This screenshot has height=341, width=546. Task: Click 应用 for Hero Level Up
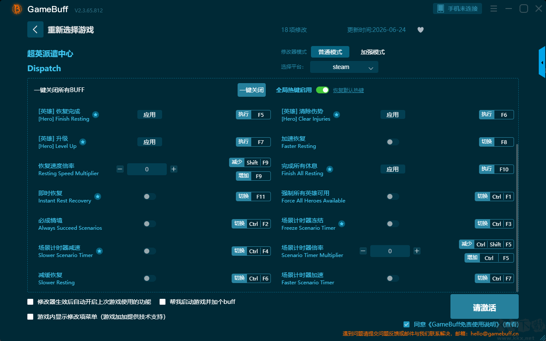click(x=150, y=142)
